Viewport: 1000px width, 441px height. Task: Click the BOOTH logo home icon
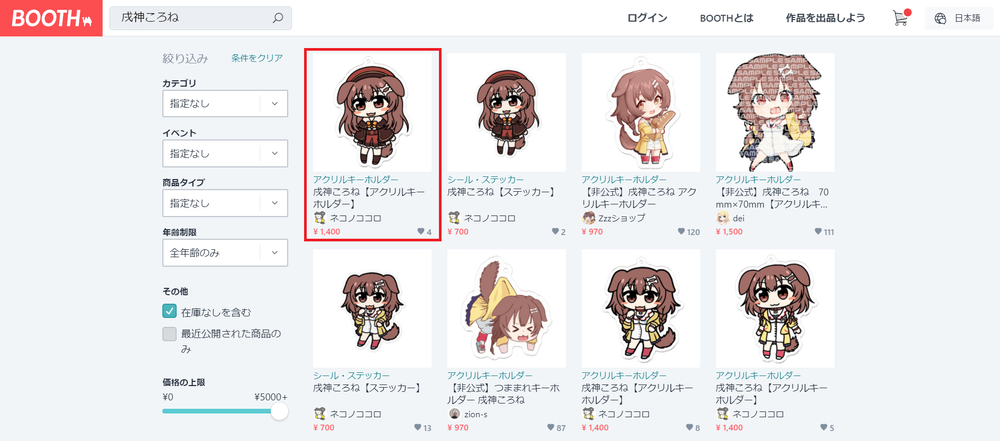pos(51,18)
